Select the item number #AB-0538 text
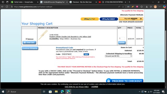Screen dimensions: 167x94 54,35
